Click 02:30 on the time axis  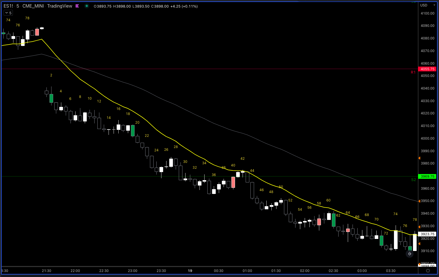point(333,271)
